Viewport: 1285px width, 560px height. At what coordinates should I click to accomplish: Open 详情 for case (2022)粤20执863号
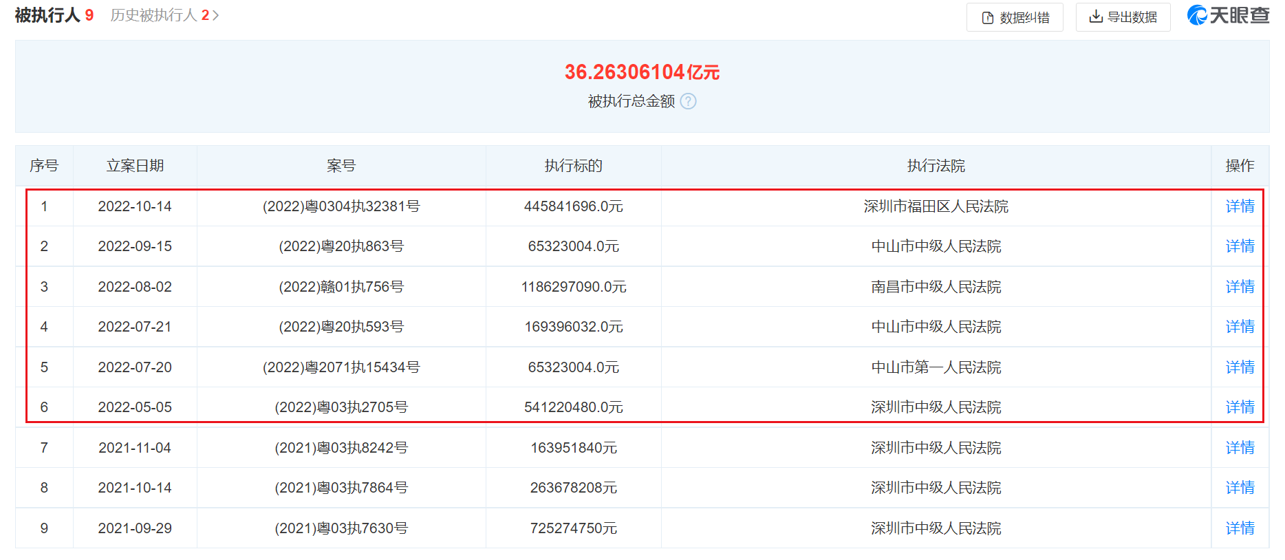[1240, 246]
